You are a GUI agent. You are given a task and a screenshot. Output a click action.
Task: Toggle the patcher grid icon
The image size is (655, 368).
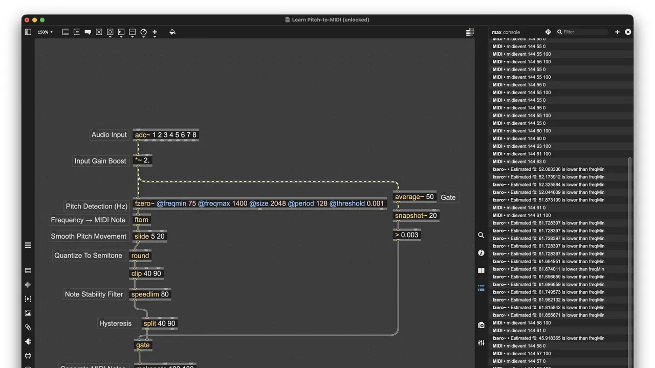[470, 32]
